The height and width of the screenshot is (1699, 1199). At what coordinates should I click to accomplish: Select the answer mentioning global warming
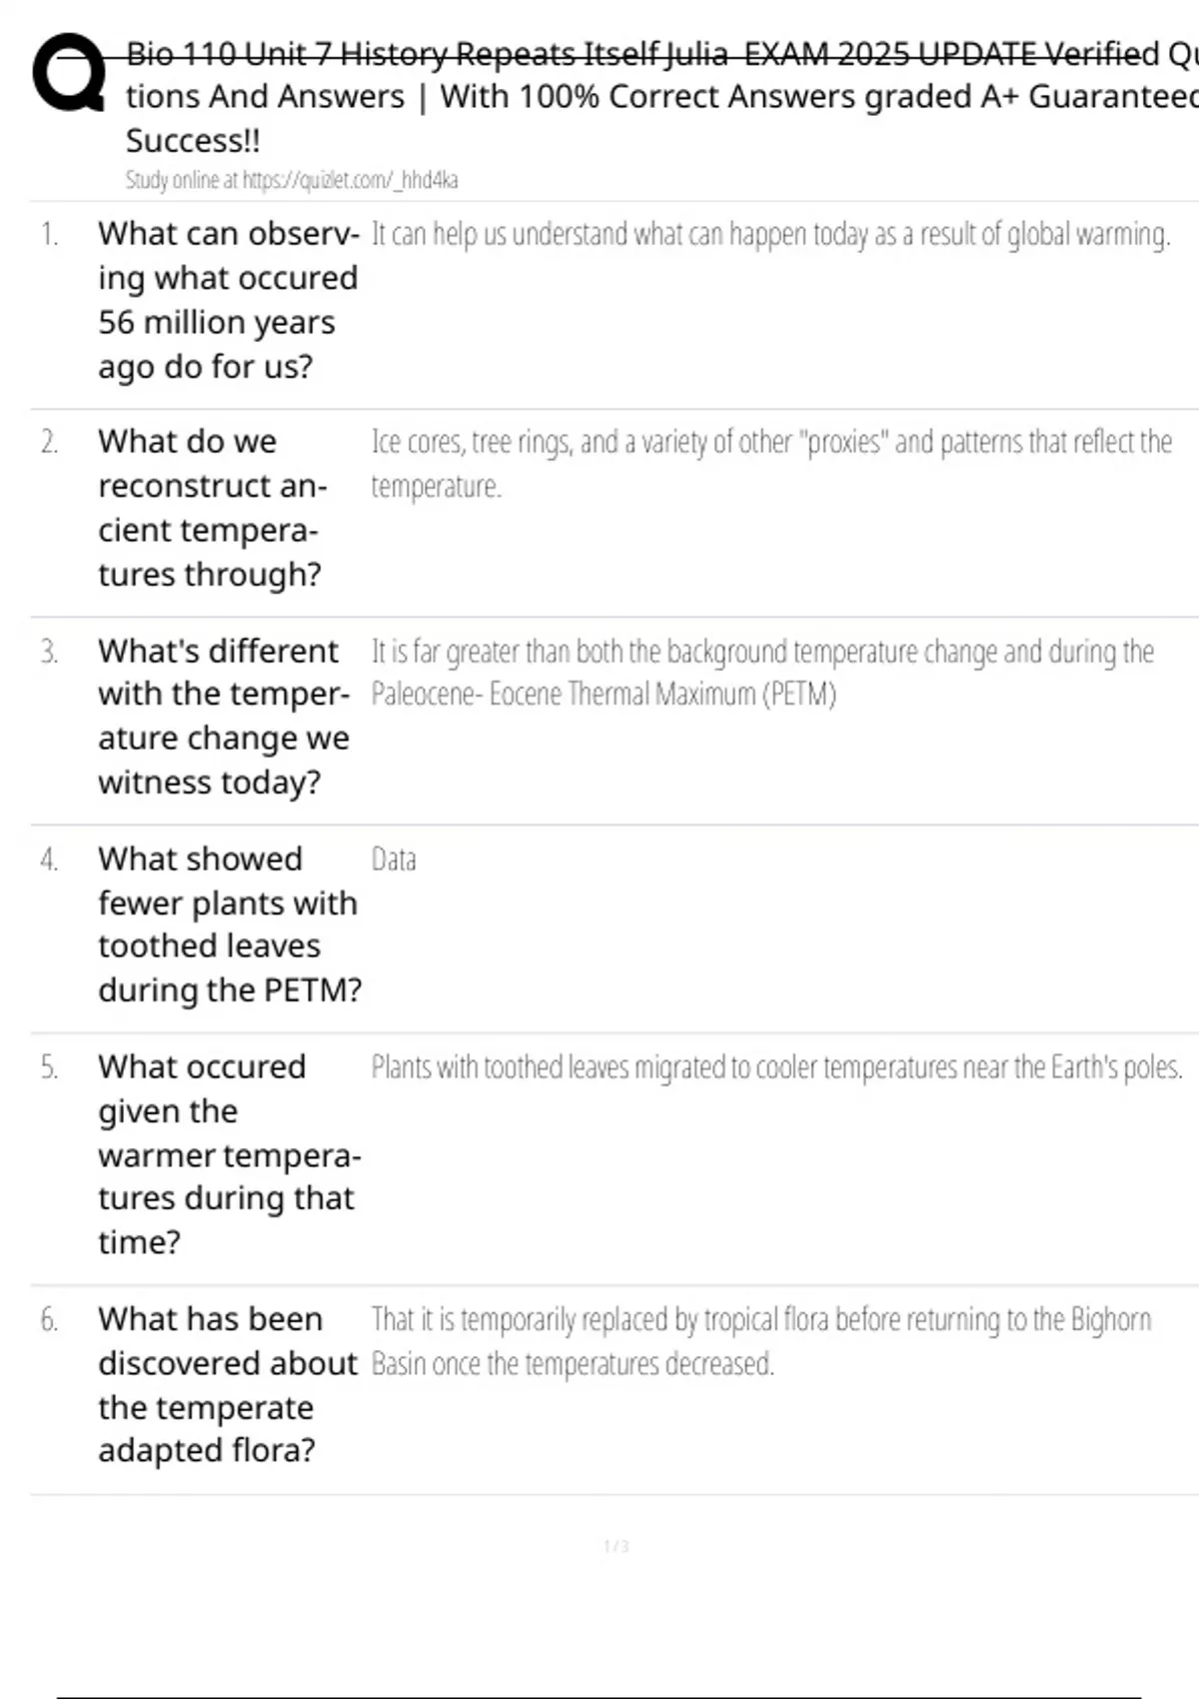(769, 234)
